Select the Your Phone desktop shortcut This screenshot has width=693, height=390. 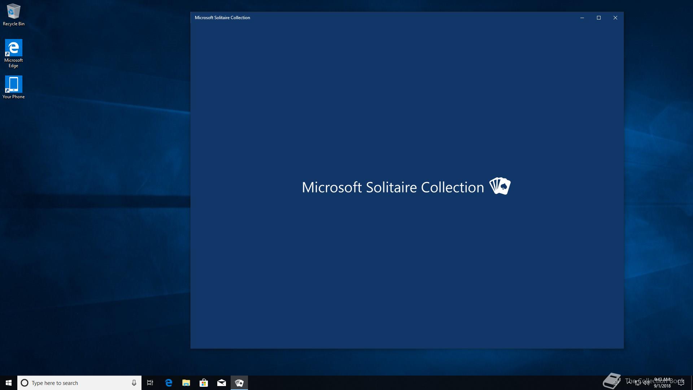click(x=13, y=87)
